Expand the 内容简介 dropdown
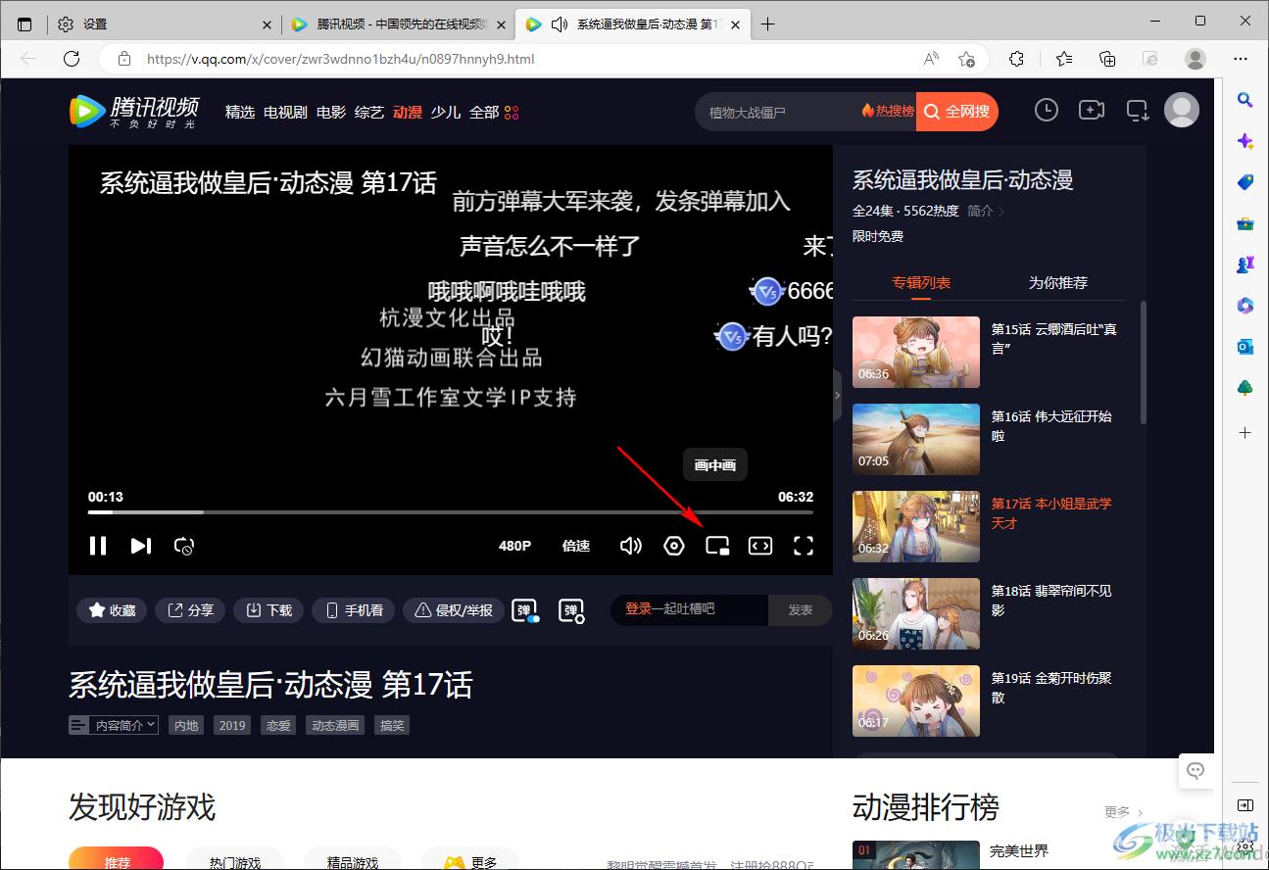Viewport: 1269px width, 870px height. pyautogui.click(x=114, y=725)
